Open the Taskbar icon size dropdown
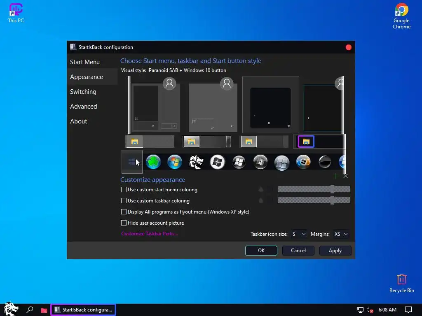Screen dimensions: 422x316 299,234
